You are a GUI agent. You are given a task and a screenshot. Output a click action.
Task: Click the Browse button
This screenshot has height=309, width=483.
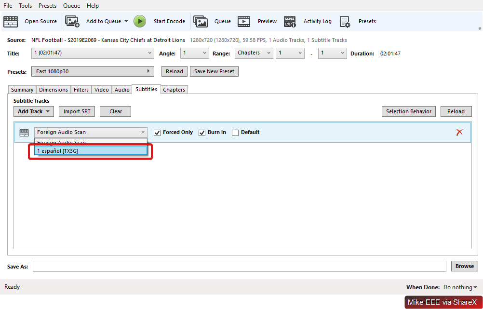pos(465,266)
